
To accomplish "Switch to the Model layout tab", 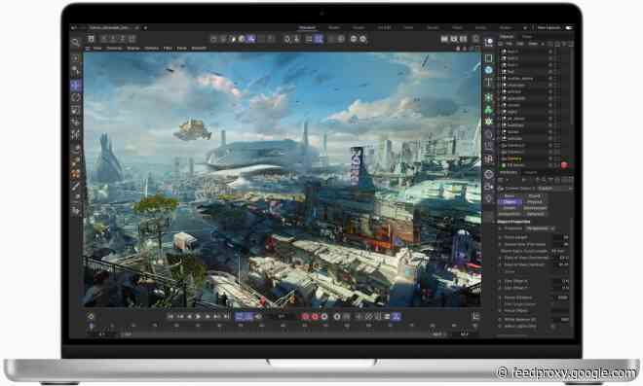I will click(x=334, y=28).
